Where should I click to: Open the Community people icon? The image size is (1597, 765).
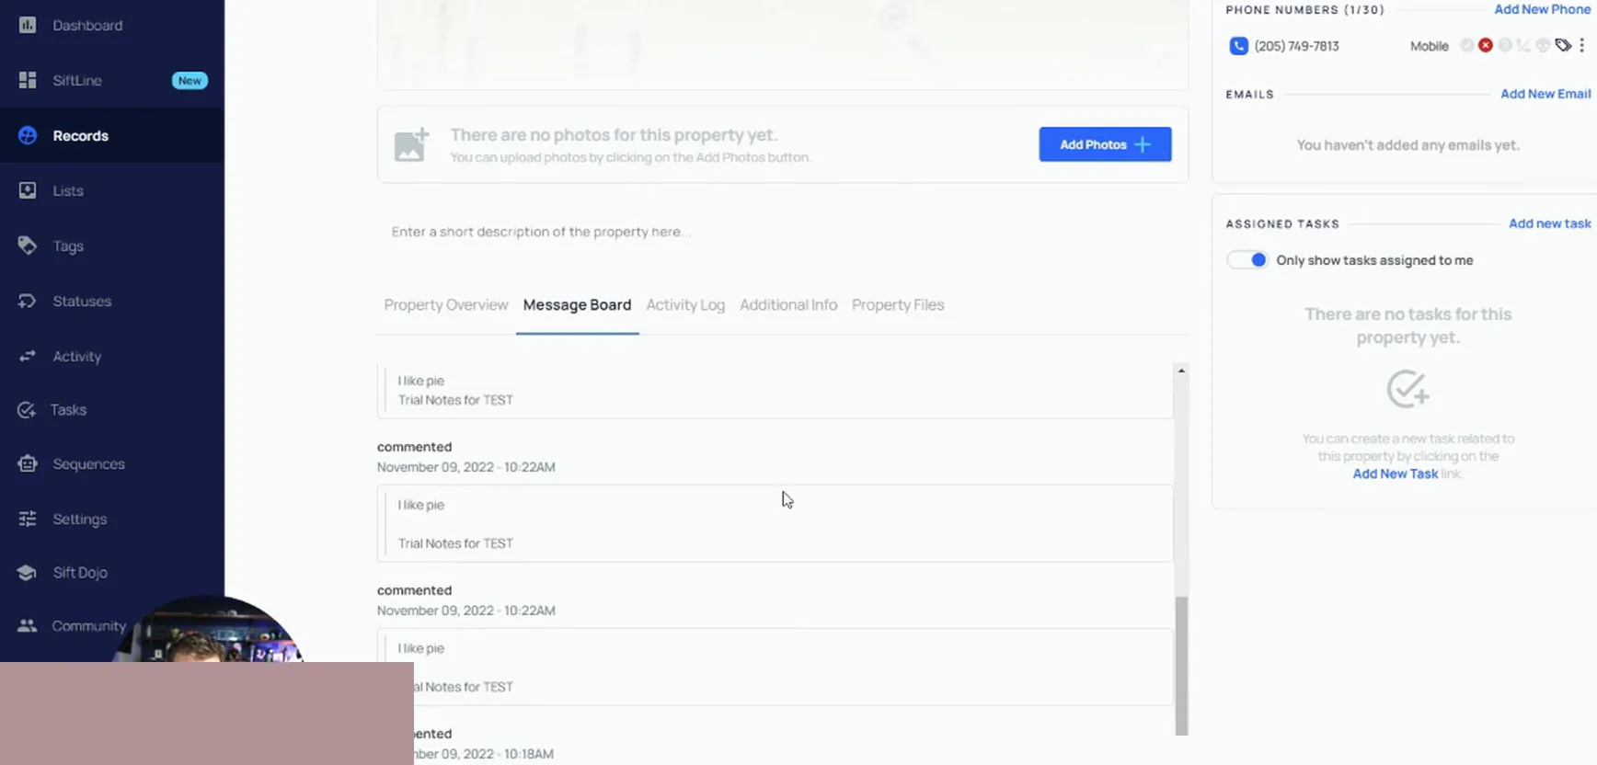(x=28, y=625)
